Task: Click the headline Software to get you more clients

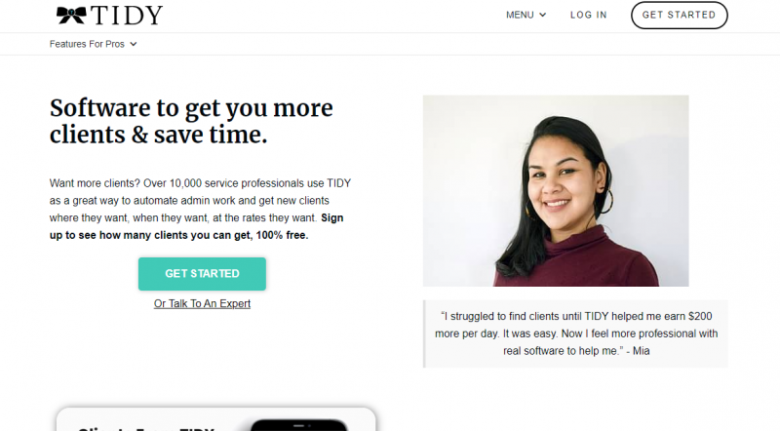Action: pos(191,121)
